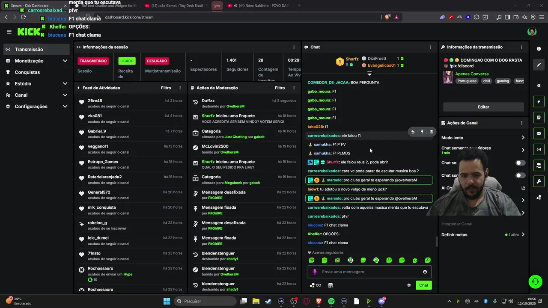Switch to The best ChatBot and Widgets tab
This screenshot has height=308, width=548.
[x=106, y=6]
